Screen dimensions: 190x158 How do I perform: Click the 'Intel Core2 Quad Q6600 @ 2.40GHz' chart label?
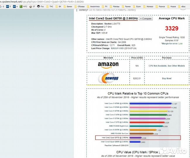click(x=114, y=142)
